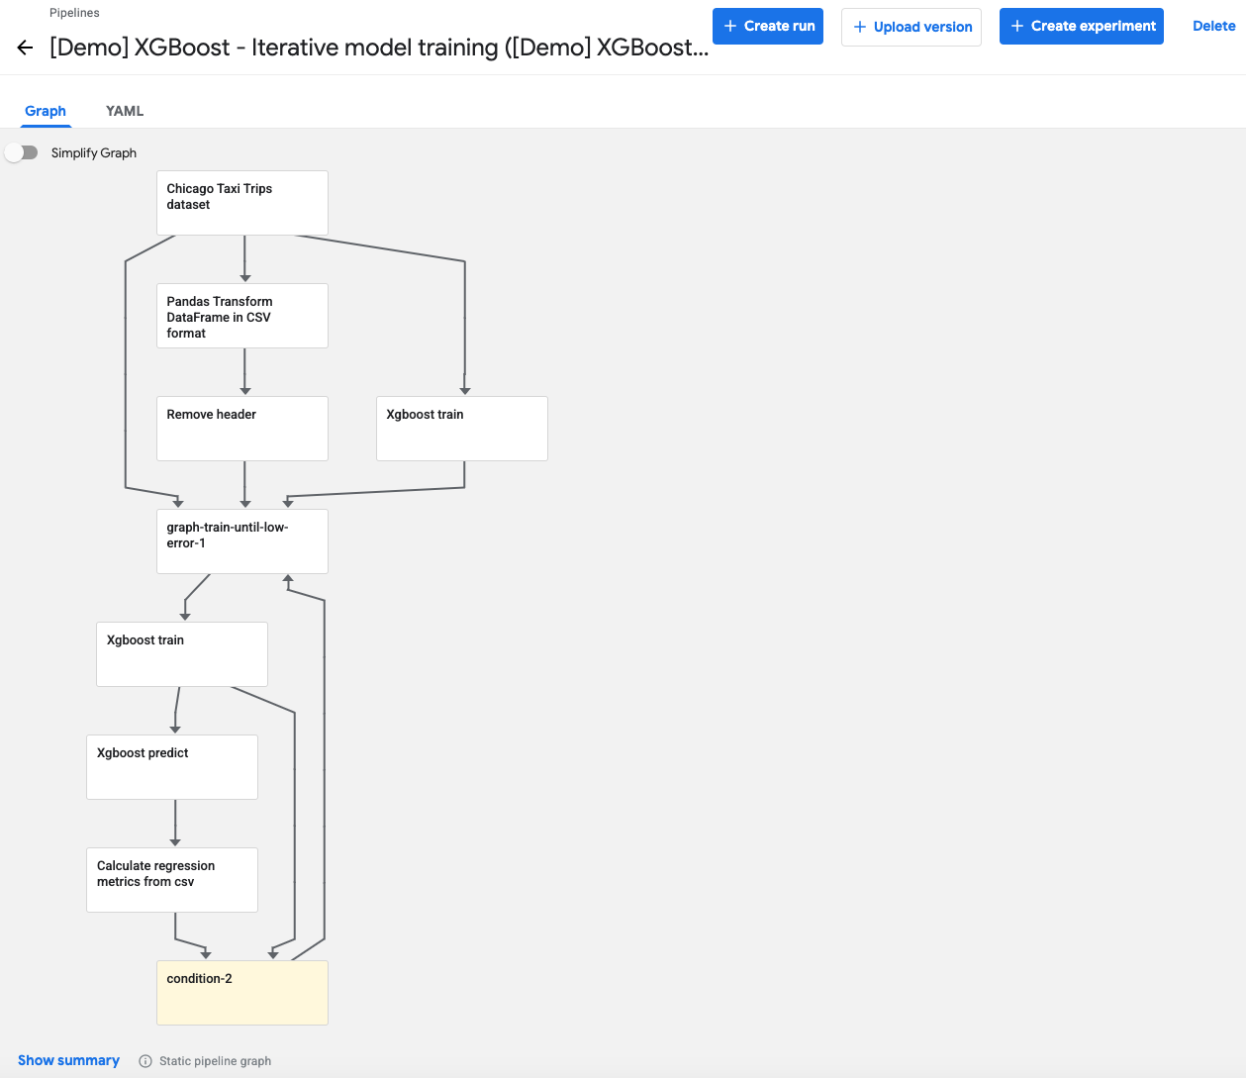Image resolution: width=1246 pixels, height=1078 pixels.
Task: Click the Delete link
Action: [x=1213, y=25]
